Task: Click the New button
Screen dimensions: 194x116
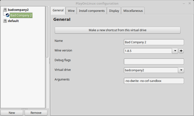Action: click(12, 113)
